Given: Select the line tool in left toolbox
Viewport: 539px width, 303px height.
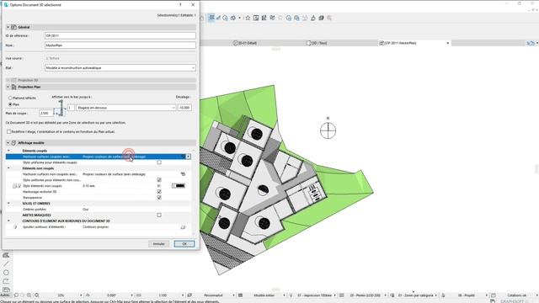Looking at the screenshot, I should point(6,263).
